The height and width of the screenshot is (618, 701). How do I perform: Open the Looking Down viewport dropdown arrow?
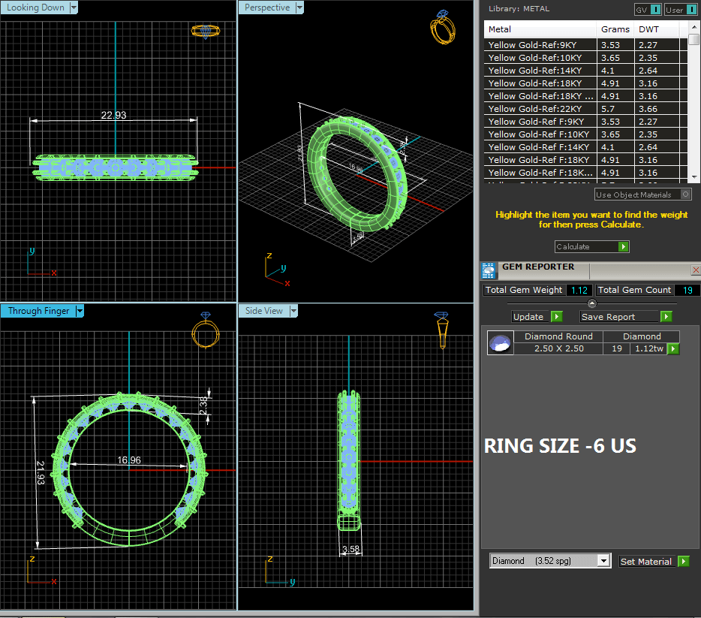[x=73, y=8]
